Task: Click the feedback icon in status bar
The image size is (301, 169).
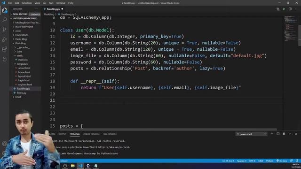Action: pos(292,161)
